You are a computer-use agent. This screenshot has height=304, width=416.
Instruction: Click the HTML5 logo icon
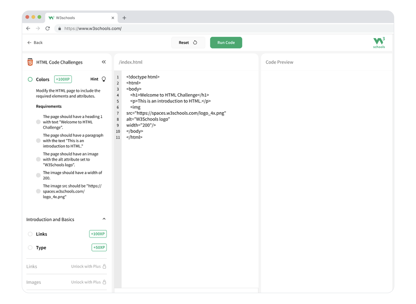(x=30, y=62)
